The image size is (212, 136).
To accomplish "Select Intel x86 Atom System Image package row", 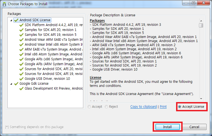I will click(51, 54).
